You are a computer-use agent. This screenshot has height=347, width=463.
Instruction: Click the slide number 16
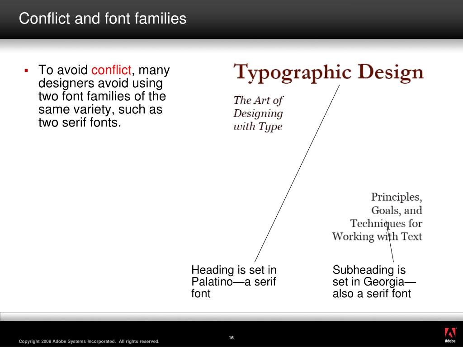231,338
